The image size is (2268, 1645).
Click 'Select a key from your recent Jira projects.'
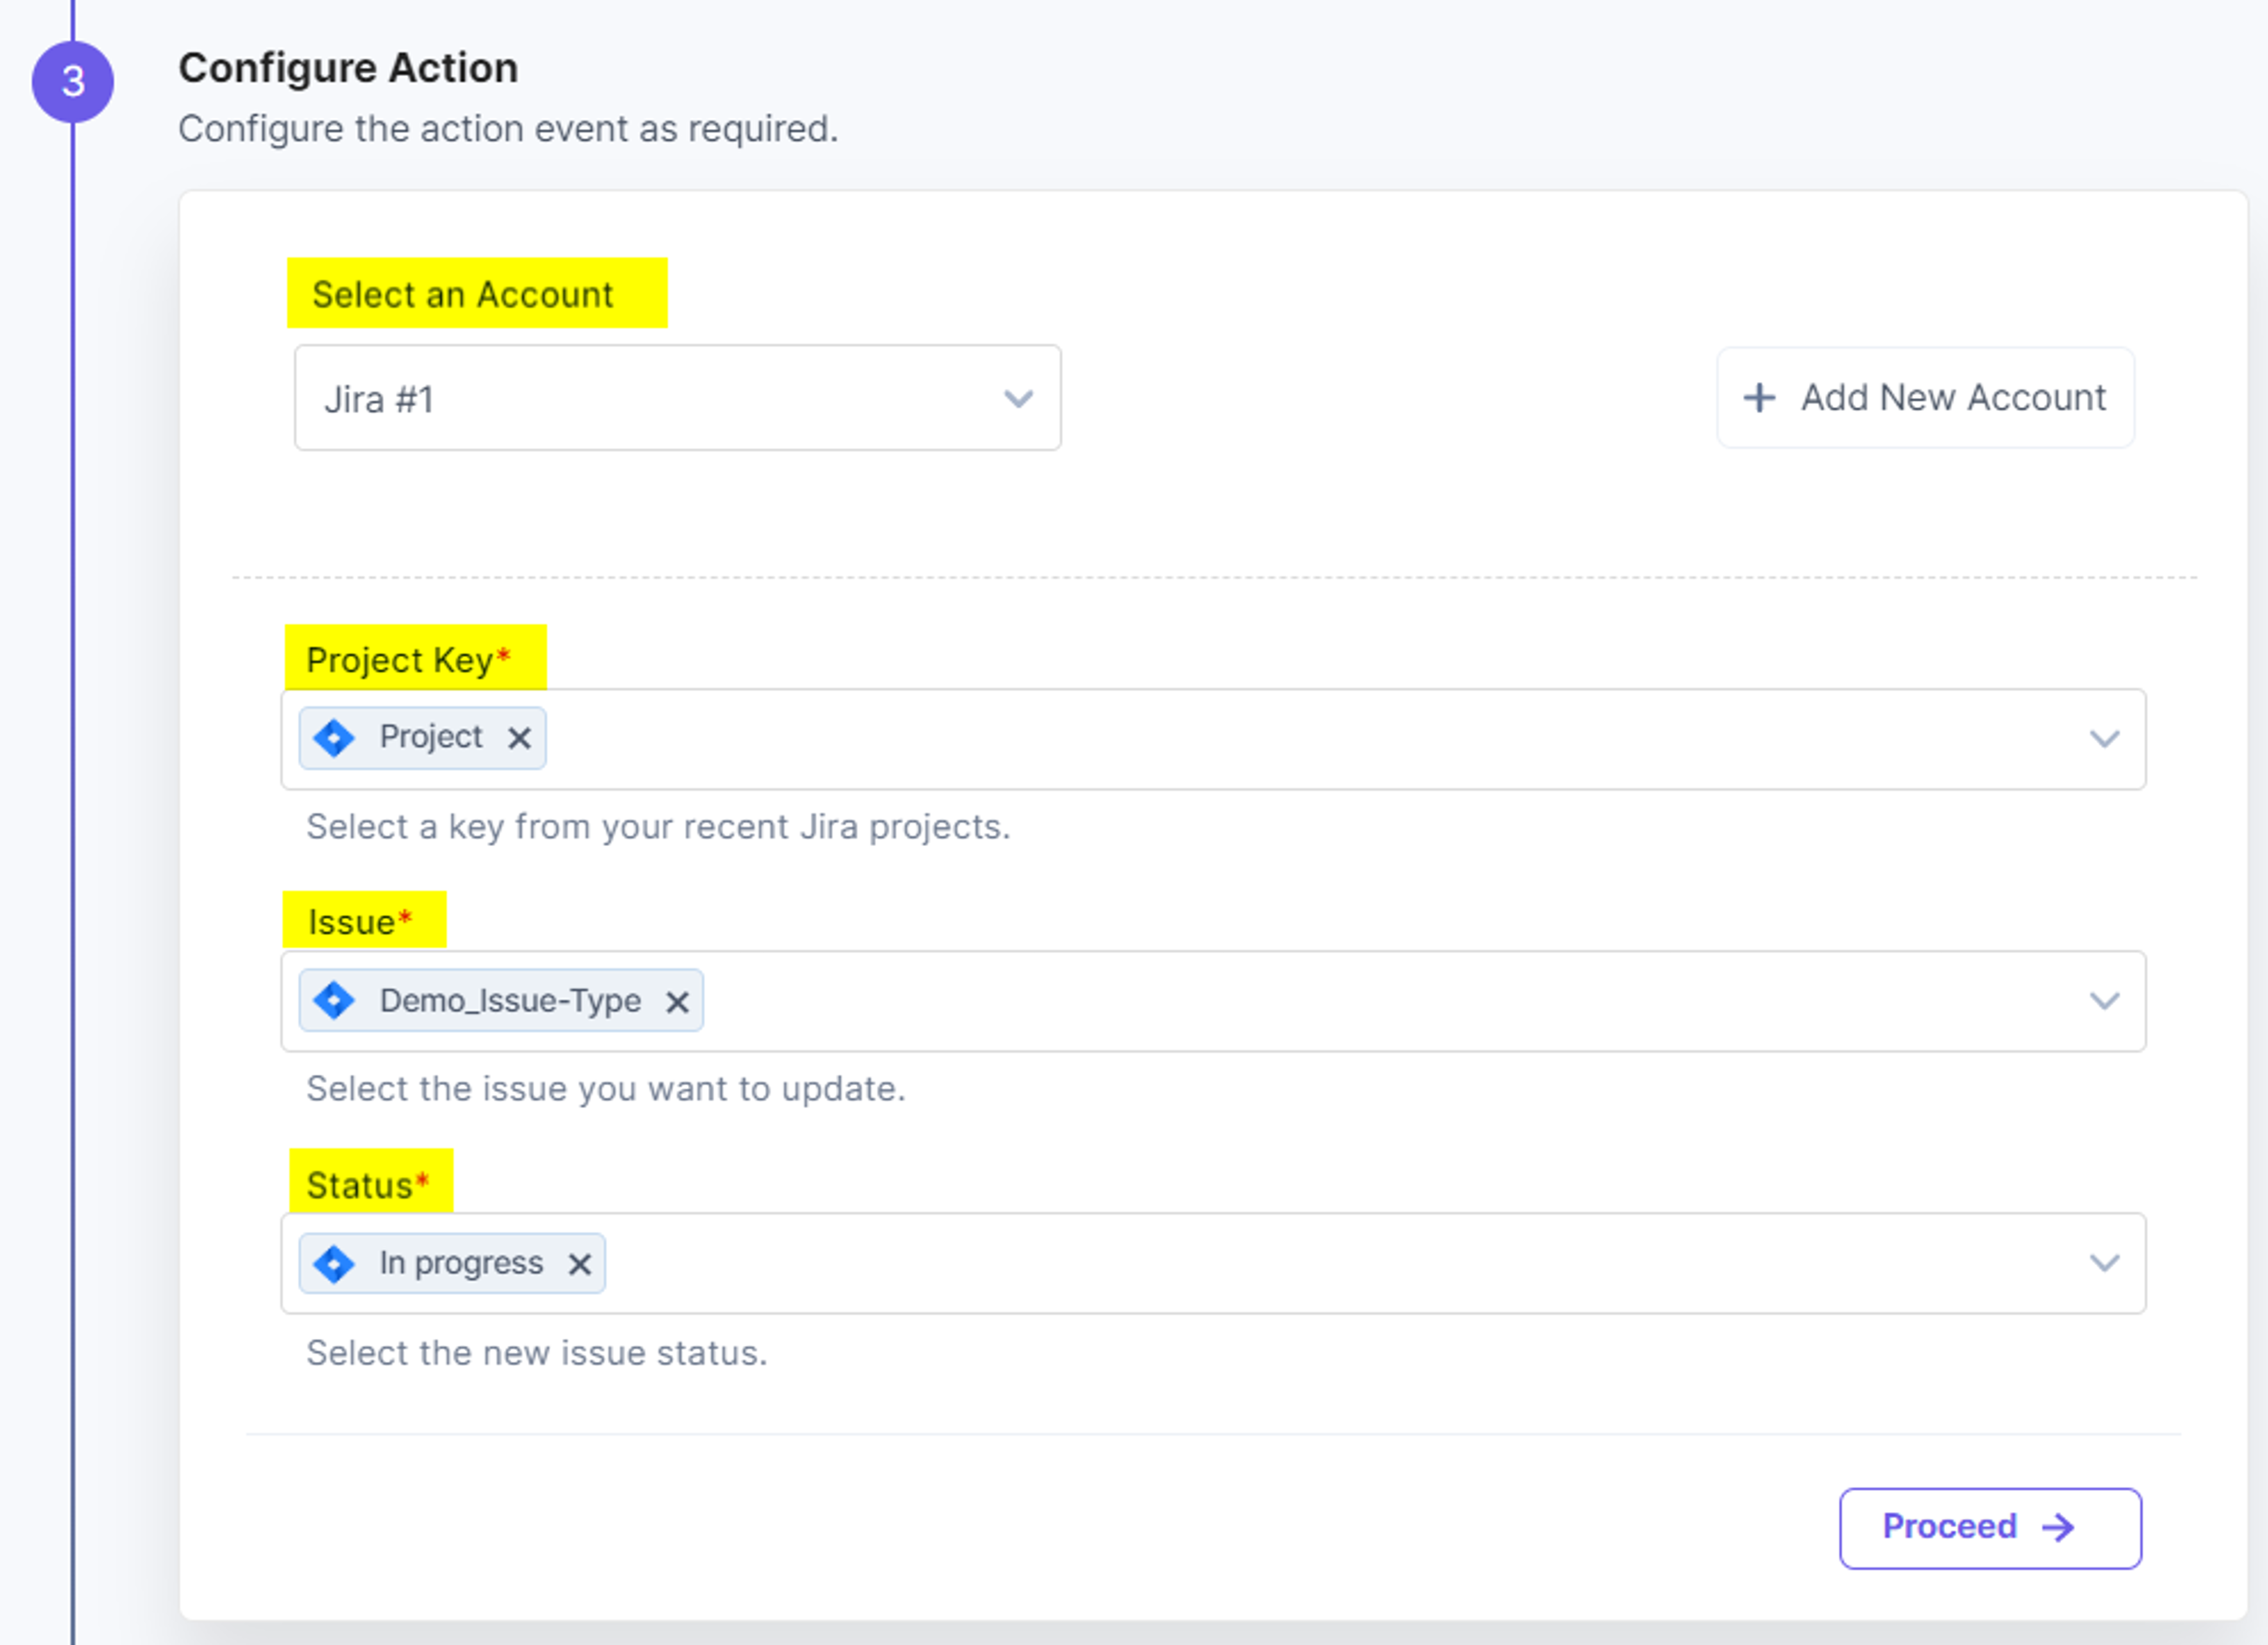658,827
